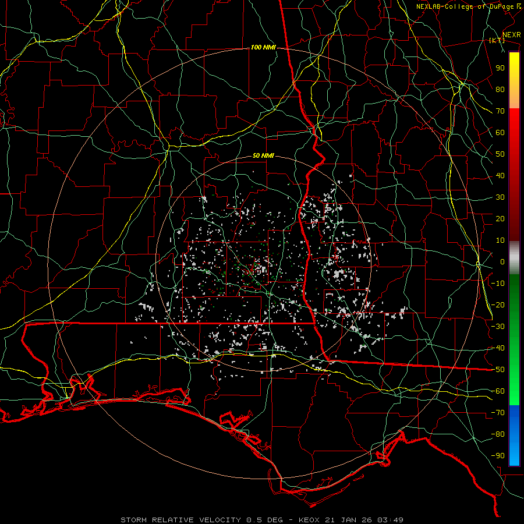This screenshot has height=524, width=524.
Task: Click the "NEXLAB-College of DuPage" header text
Action: 465,6
